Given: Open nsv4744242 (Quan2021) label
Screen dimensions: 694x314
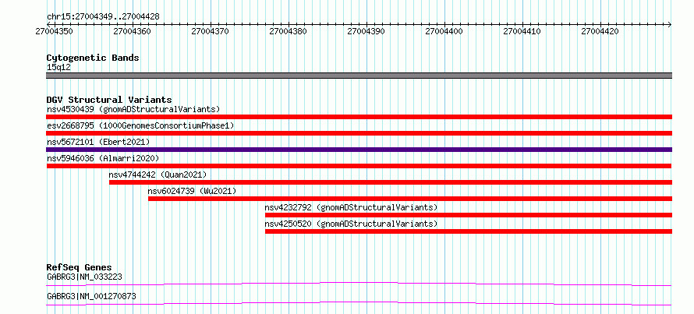Looking at the screenshot, I should [x=158, y=175].
